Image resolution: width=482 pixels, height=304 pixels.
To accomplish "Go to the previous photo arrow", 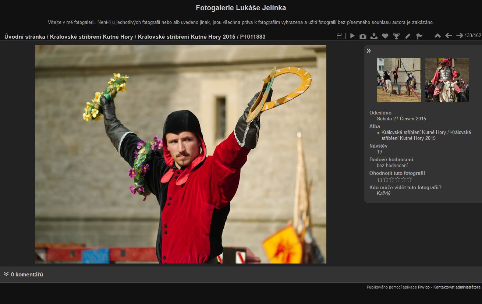I will (x=449, y=36).
